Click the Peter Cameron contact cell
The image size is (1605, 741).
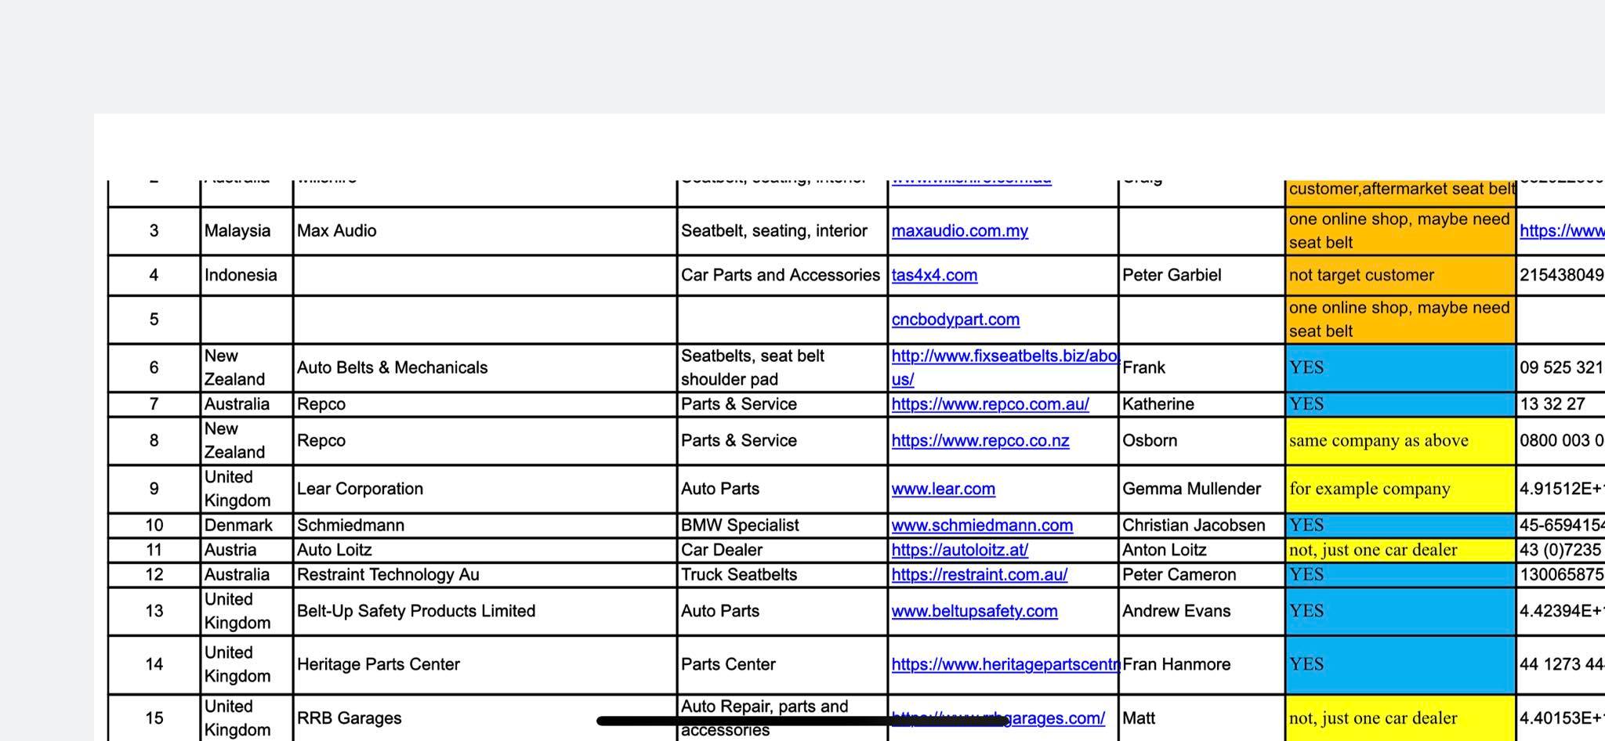point(1202,575)
